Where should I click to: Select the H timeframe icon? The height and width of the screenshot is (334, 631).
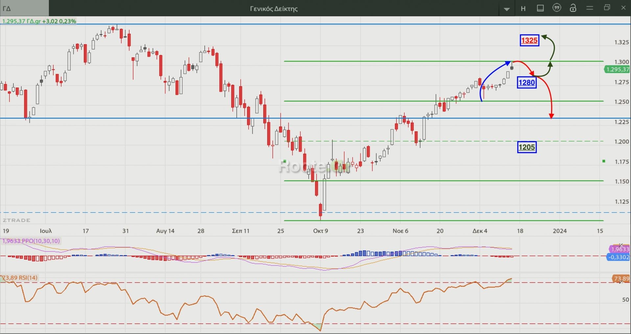pyautogui.click(x=523, y=9)
